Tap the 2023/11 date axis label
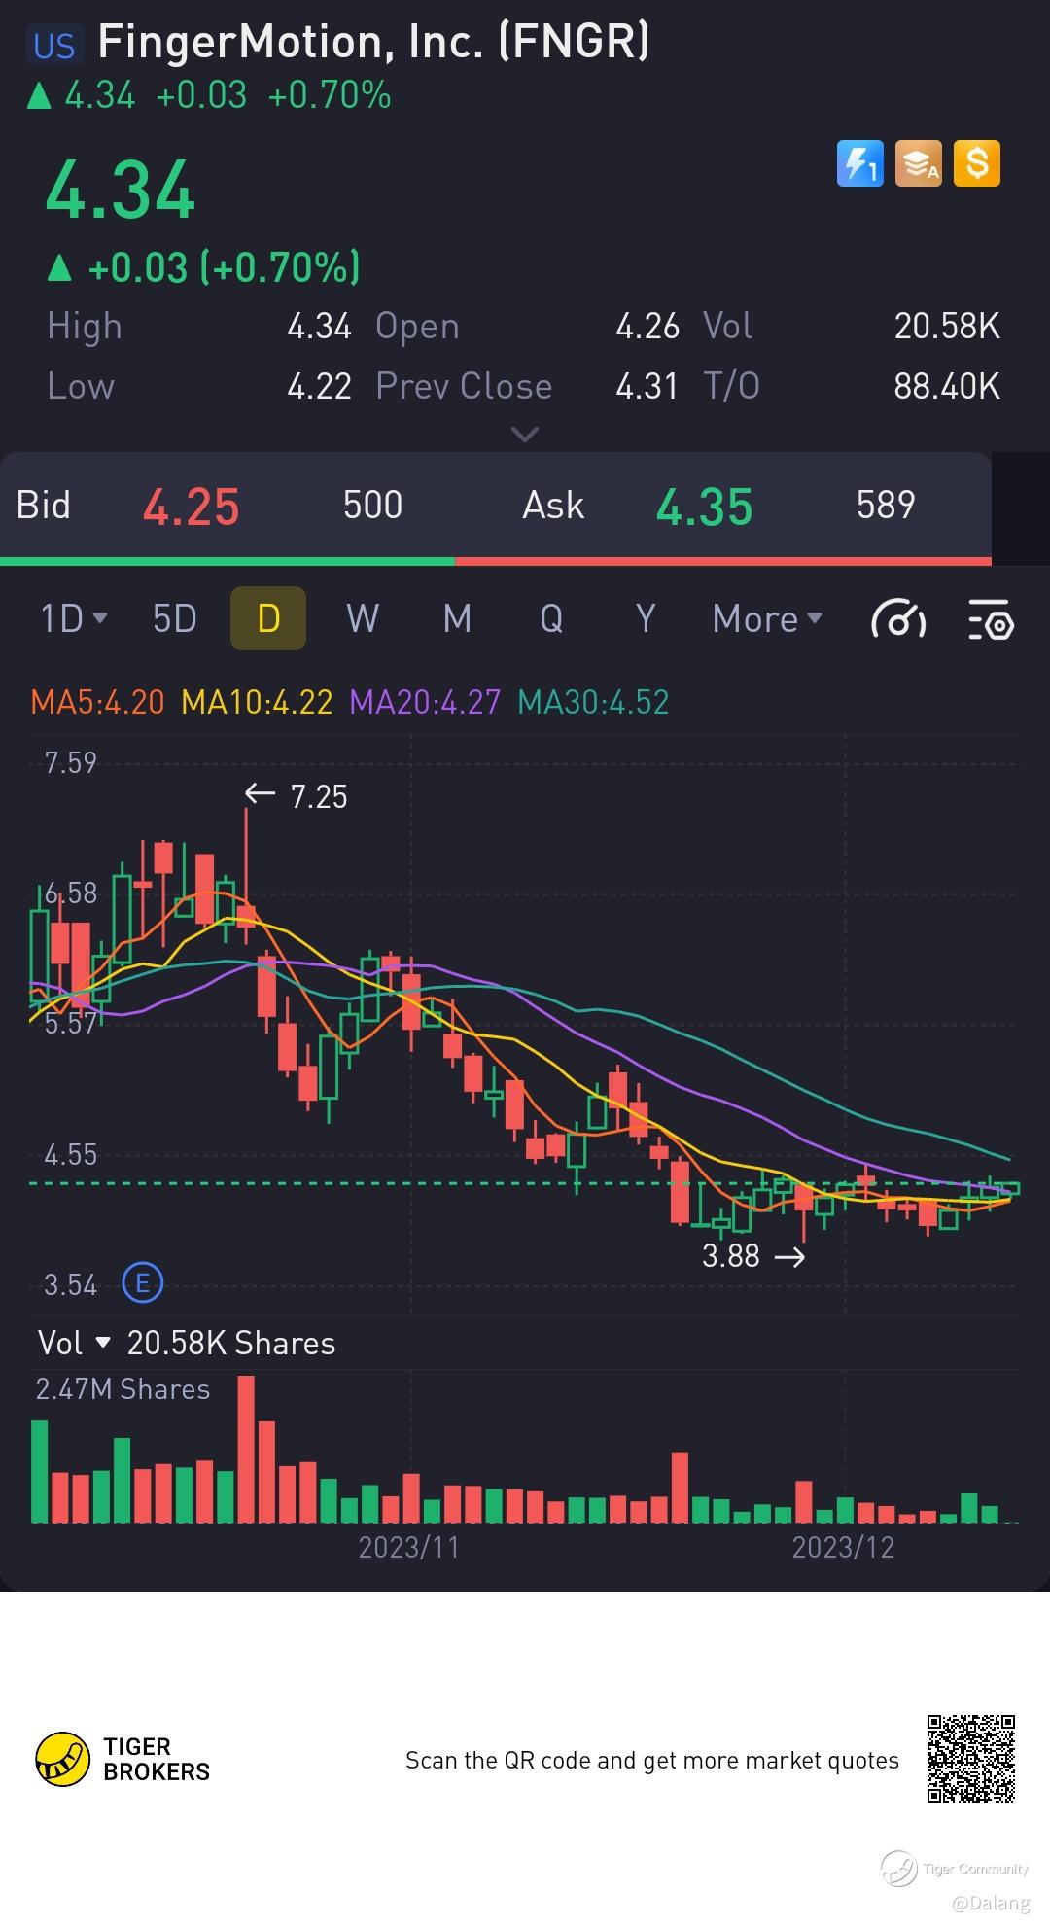The image size is (1050, 1927). tap(408, 1547)
